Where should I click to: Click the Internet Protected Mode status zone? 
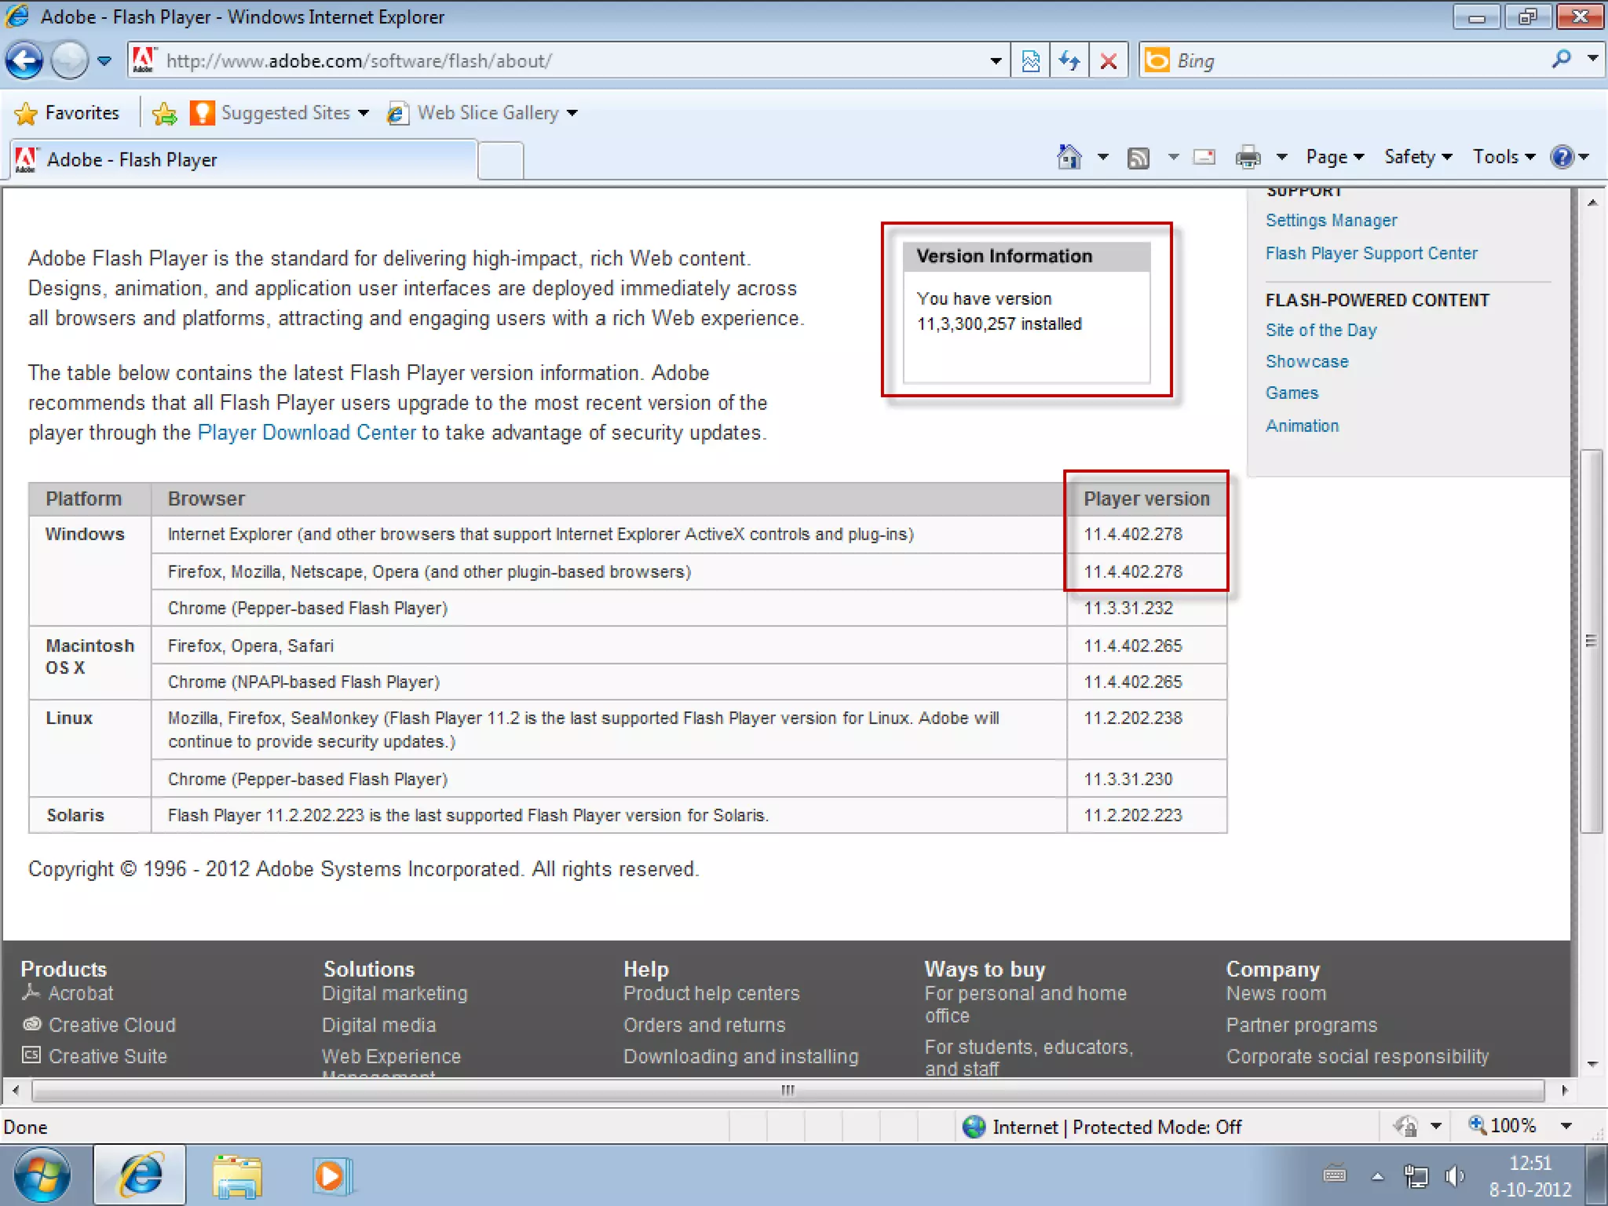(x=1102, y=1127)
